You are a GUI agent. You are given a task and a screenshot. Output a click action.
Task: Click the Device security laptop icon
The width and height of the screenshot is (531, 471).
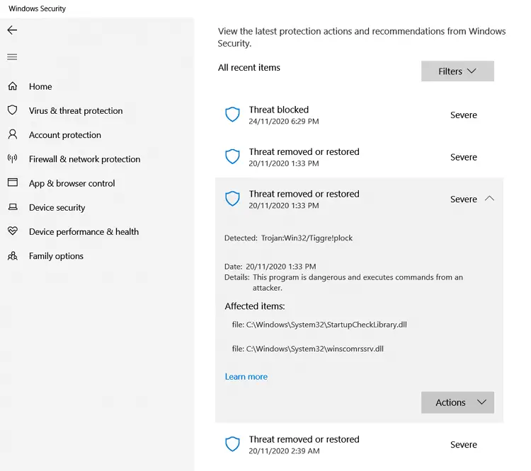point(13,207)
